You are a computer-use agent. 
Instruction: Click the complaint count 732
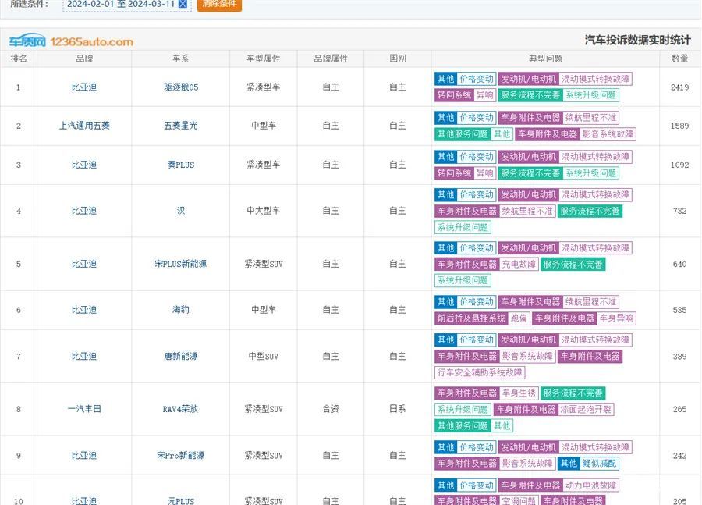(679, 211)
